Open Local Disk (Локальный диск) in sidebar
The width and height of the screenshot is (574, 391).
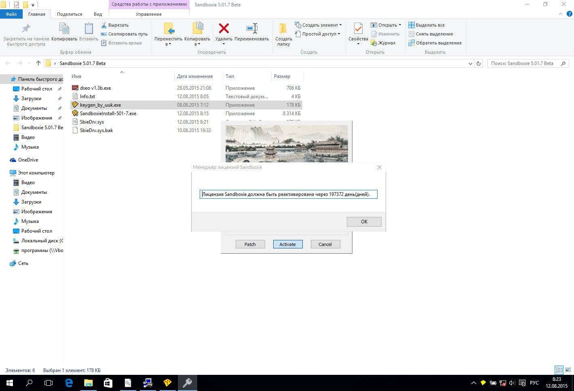tap(38, 241)
